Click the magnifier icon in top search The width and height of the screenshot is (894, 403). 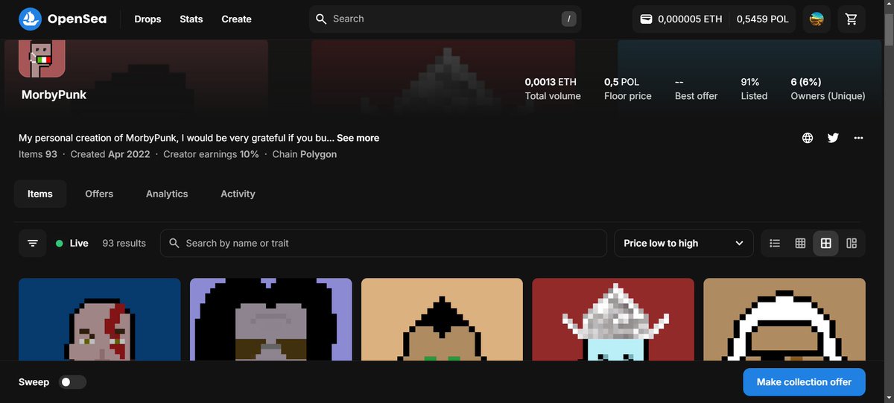tap(321, 19)
